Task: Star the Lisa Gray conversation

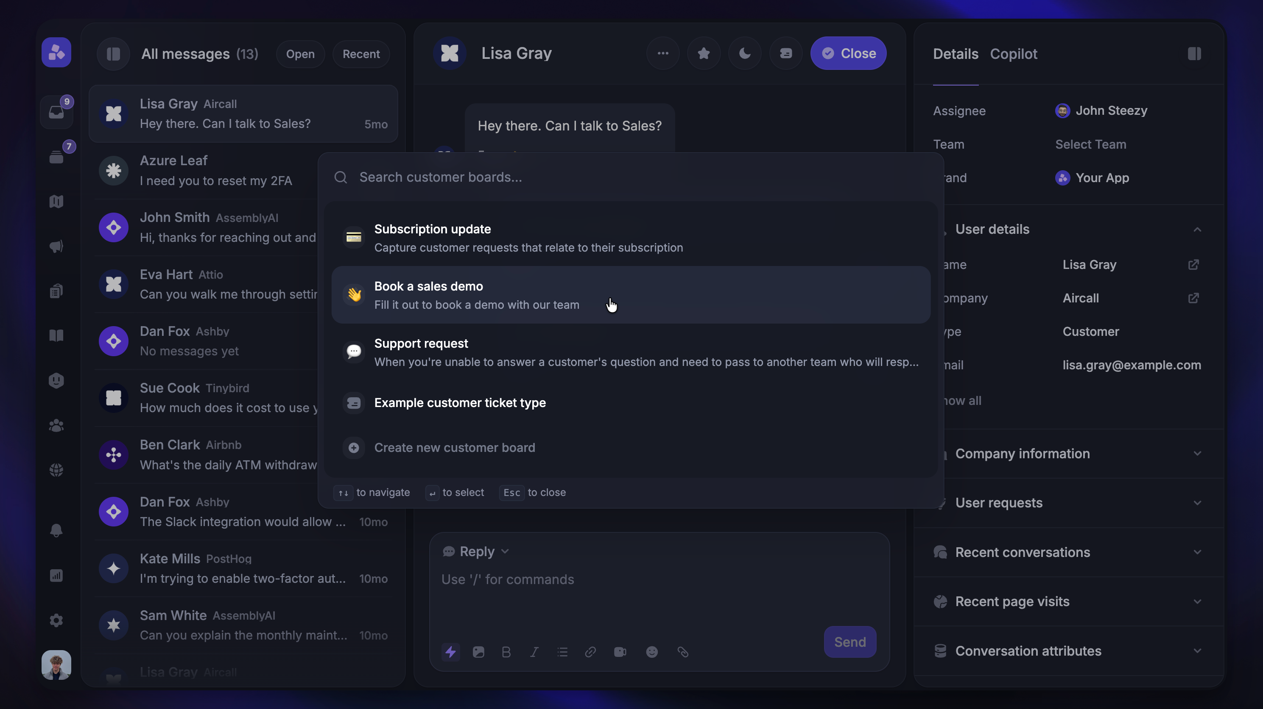Action: click(x=704, y=53)
